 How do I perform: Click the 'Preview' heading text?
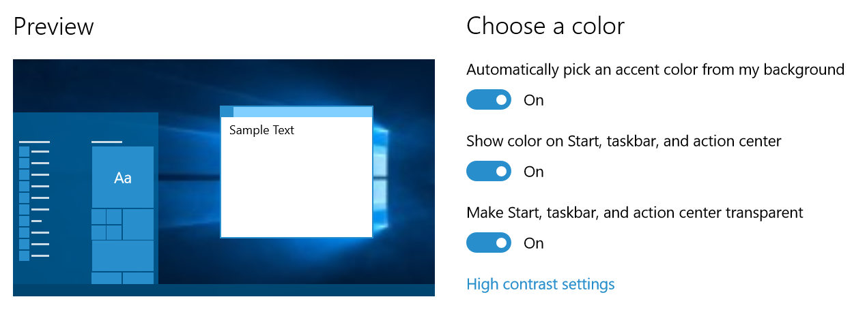53,26
